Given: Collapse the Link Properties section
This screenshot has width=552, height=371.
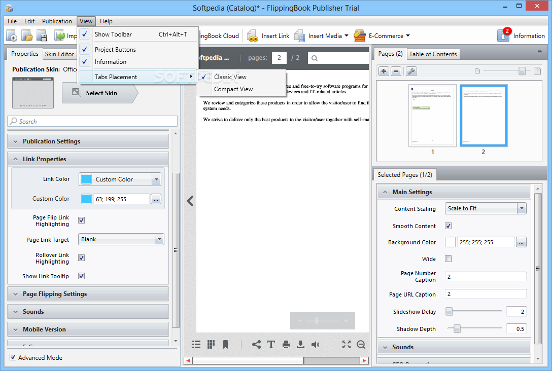Looking at the screenshot, I should (x=88, y=159).
